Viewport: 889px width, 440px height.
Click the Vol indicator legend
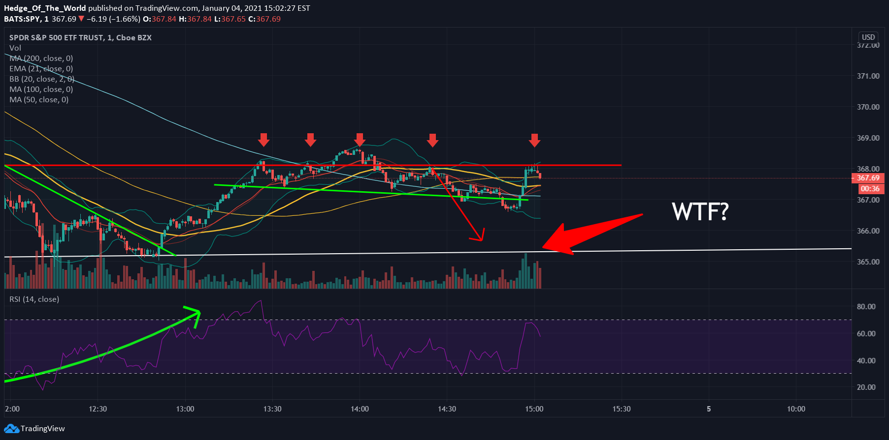(15, 48)
